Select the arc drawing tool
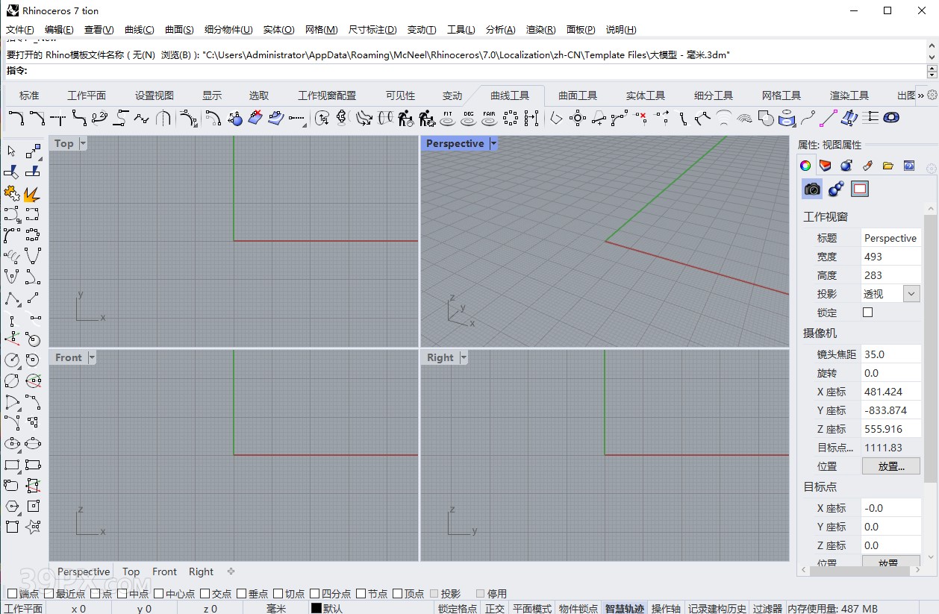The image size is (939, 614). [x=11, y=402]
